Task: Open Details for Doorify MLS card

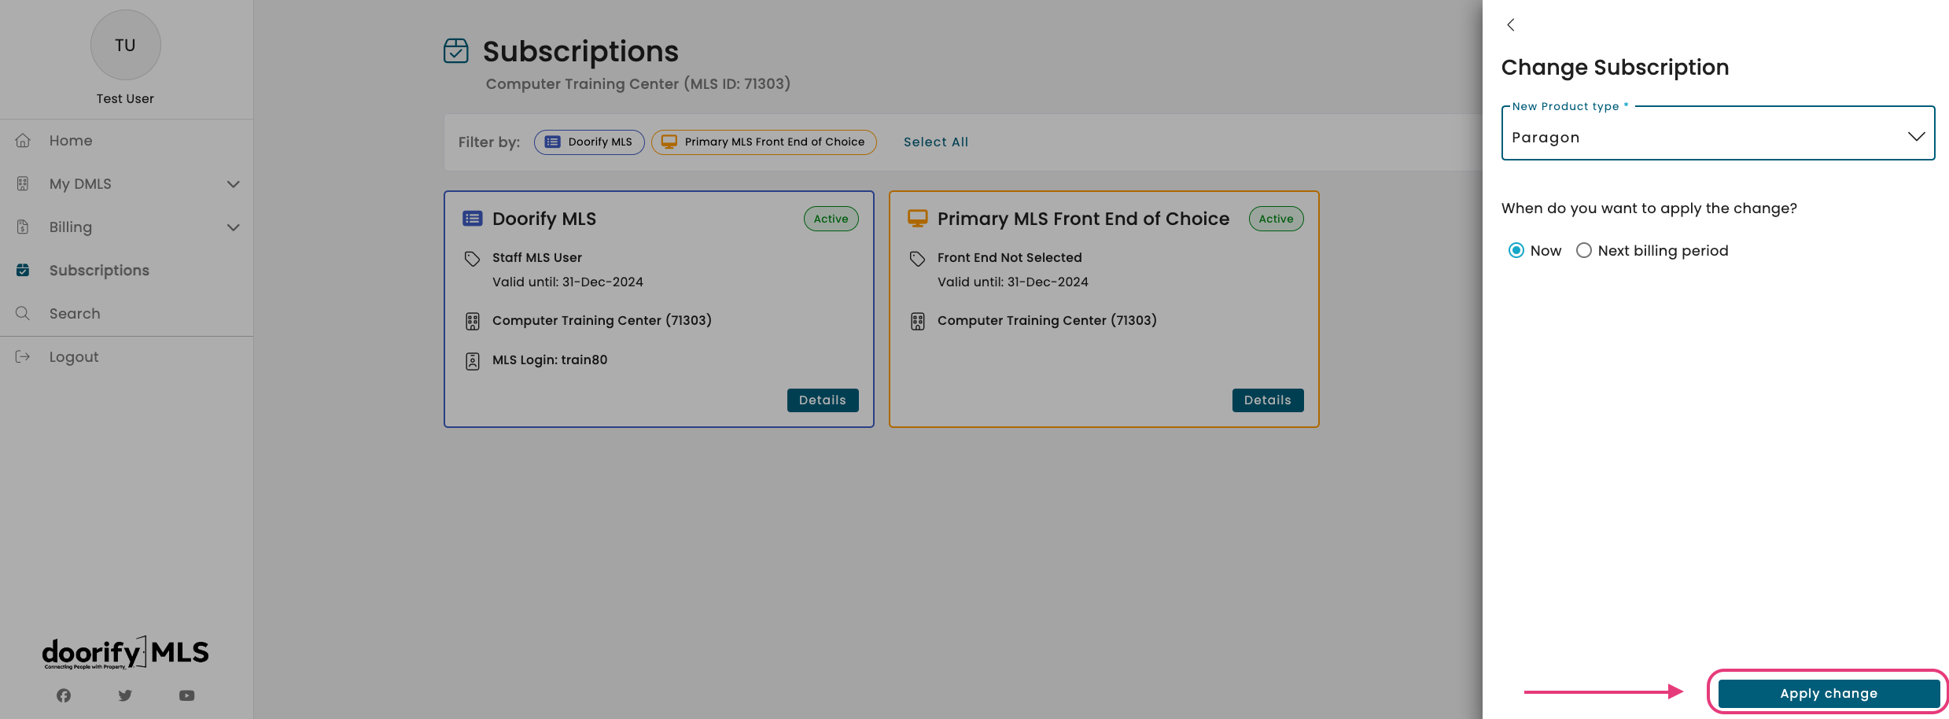Action: tap(823, 400)
